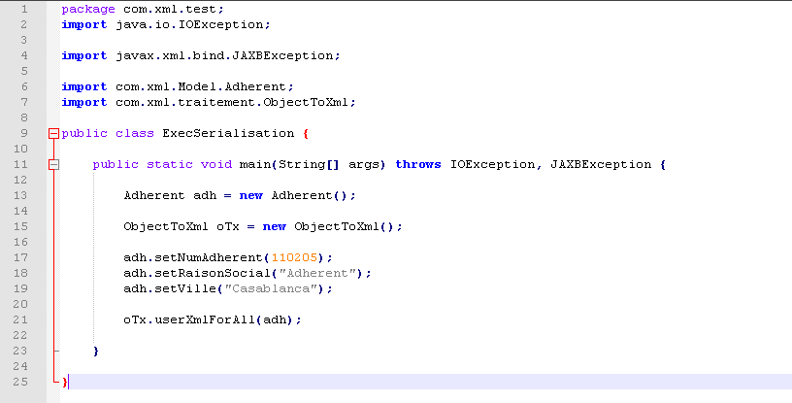Click the string "Adherent" on line 18
This screenshot has width=792, height=403.
coord(317,273)
